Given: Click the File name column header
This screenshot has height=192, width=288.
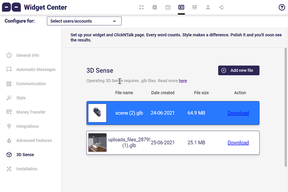Looking at the screenshot, I should [x=124, y=93].
